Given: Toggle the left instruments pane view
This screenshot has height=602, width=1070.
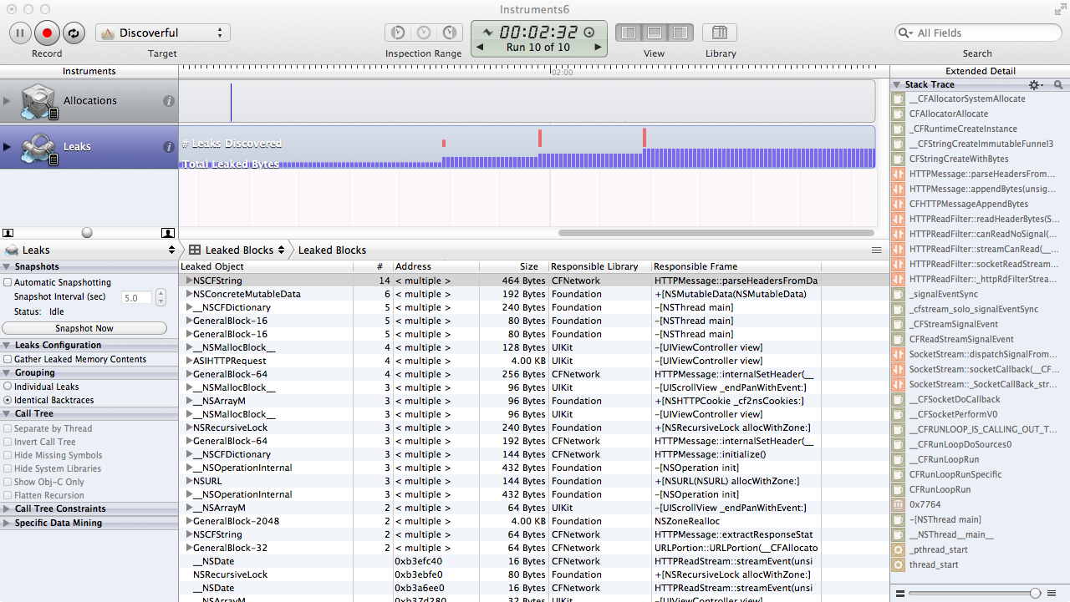Looking at the screenshot, I should pyautogui.click(x=629, y=33).
